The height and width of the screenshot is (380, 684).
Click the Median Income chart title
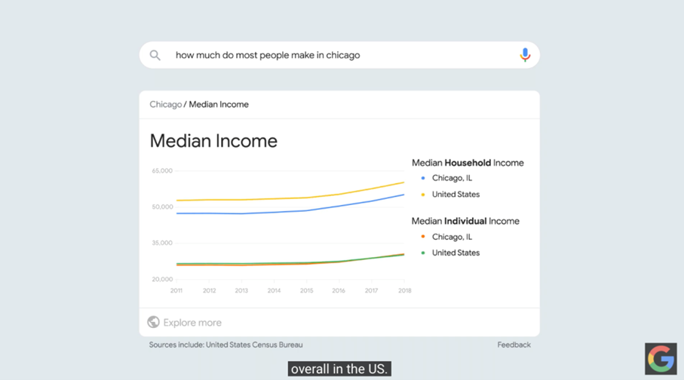click(213, 141)
